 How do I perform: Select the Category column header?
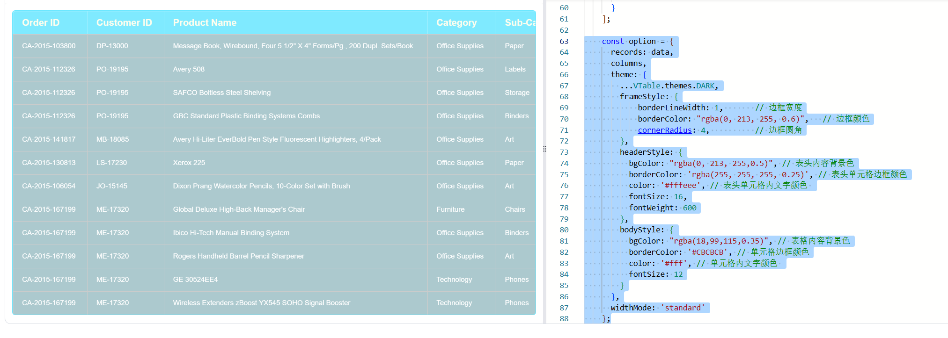click(461, 22)
